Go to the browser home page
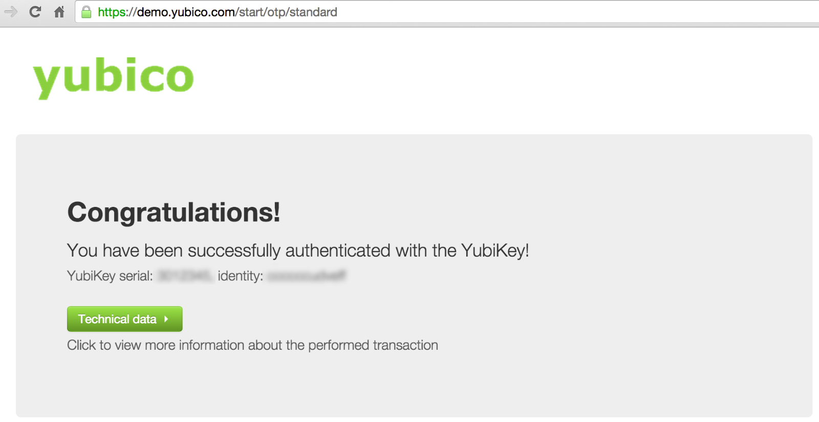 click(59, 12)
